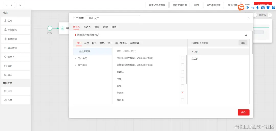Open 流程变量设置
The width and height of the screenshot is (276, 131).
(x=180, y=5)
